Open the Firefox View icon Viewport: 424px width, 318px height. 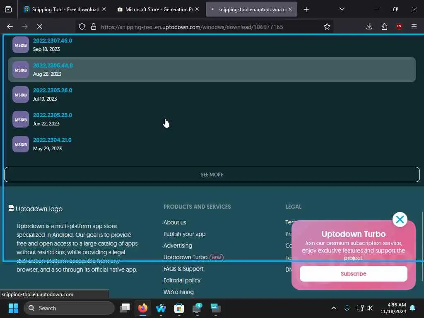pyautogui.click(x=8, y=10)
